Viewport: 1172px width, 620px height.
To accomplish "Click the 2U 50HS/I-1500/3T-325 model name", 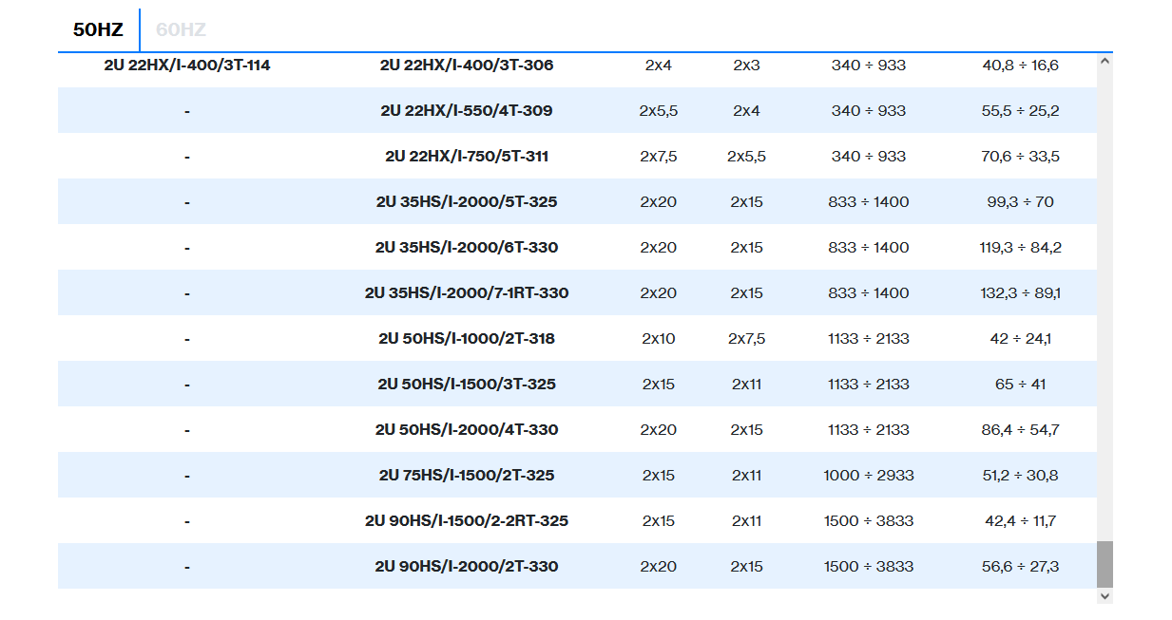I will [x=467, y=385].
